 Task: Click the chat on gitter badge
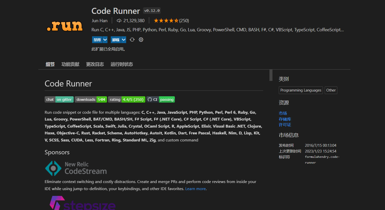(59, 100)
